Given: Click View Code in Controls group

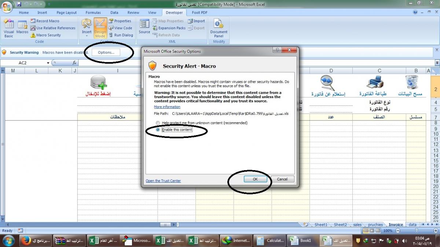Looking at the screenshot, I should click(120, 28).
